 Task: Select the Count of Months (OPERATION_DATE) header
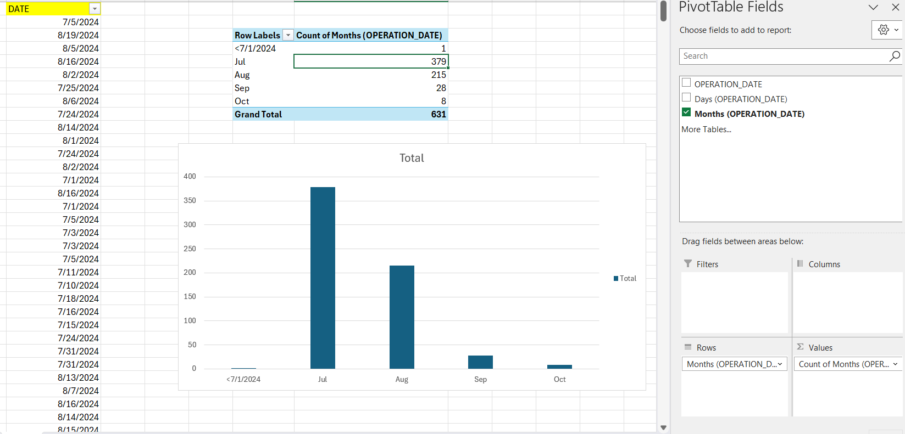click(x=371, y=35)
